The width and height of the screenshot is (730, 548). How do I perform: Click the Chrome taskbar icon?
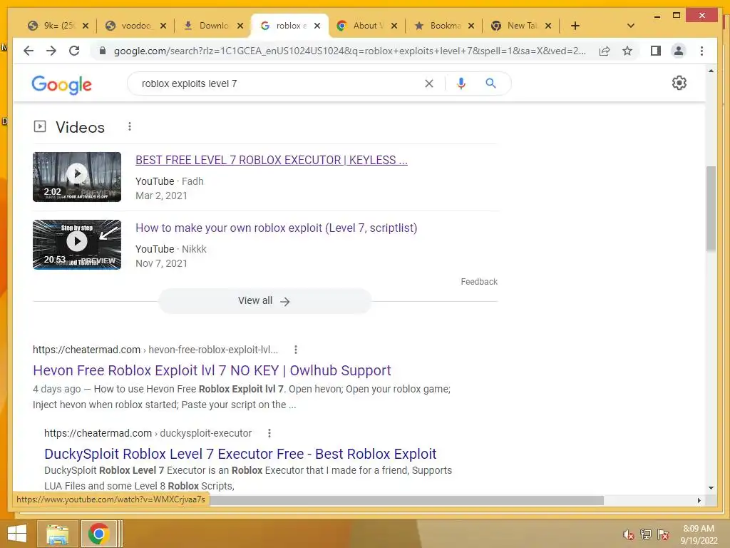[98, 534]
